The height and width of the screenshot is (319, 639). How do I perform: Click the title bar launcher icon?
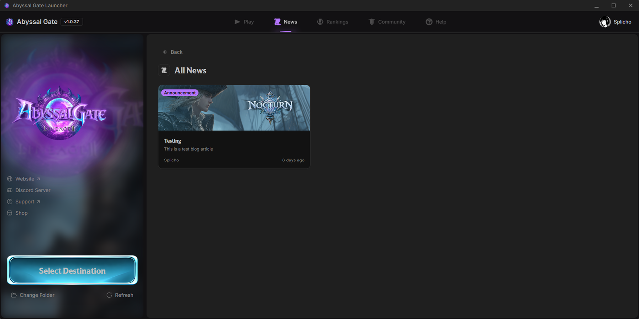coord(7,5)
